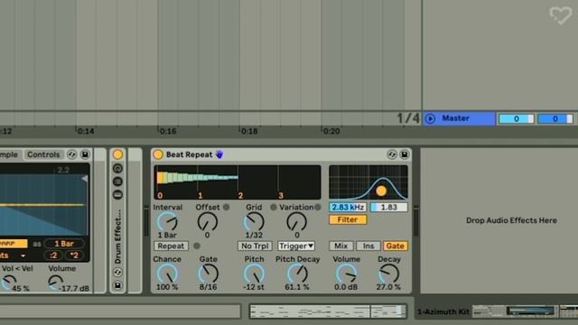Image resolution: width=578 pixels, height=325 pixels.
Task: Click the *2 double button
Action: tap(74, 255)
